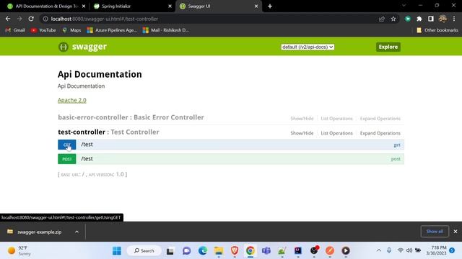Click Show/Hide for basic-error-controller

point(302,119)
